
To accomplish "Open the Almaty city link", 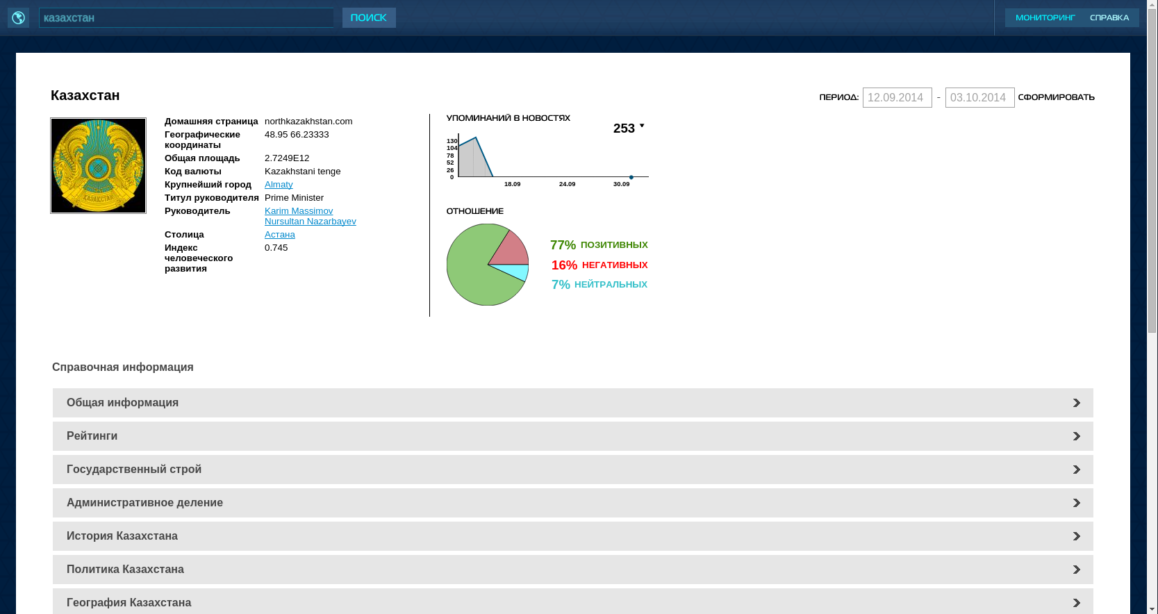I will (279, 185).
